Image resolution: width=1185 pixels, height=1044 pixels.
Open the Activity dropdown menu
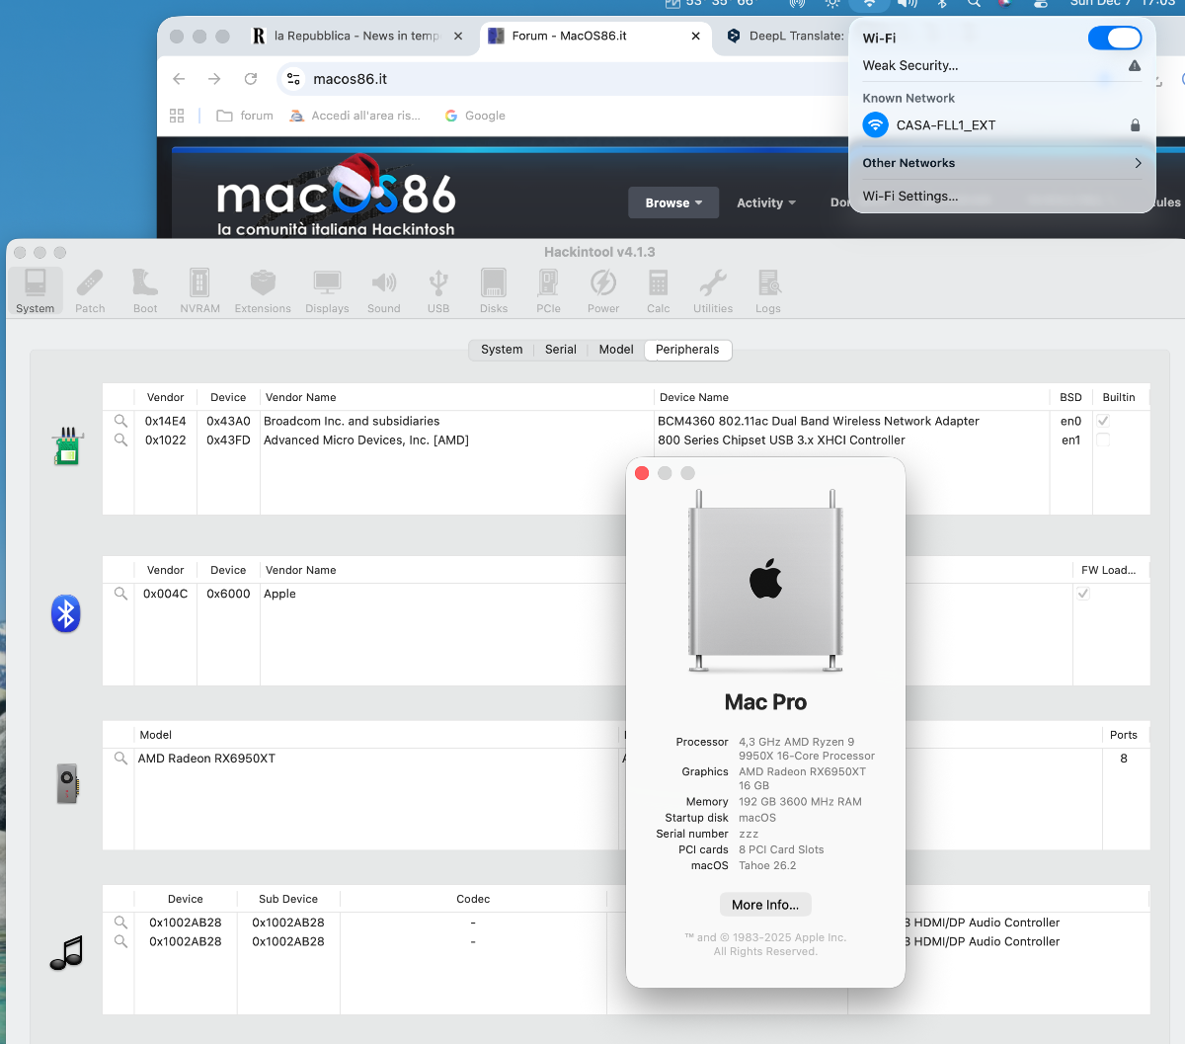tap(765, 202)
